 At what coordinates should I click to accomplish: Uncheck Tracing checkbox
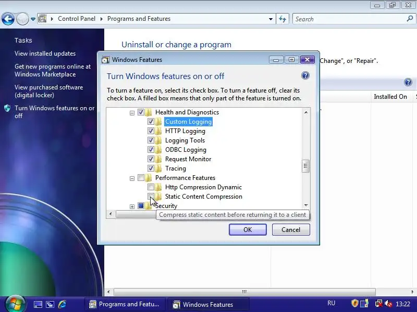pos(151,168)
